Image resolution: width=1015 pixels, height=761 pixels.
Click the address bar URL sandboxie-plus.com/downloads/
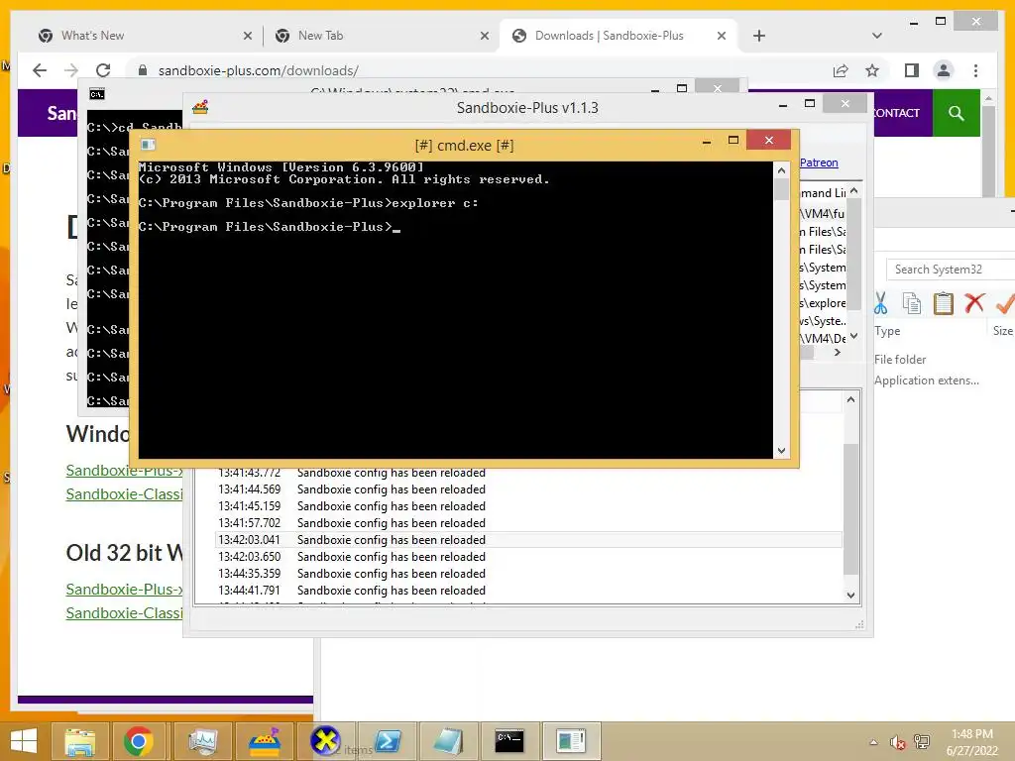(x=259, y=70)
